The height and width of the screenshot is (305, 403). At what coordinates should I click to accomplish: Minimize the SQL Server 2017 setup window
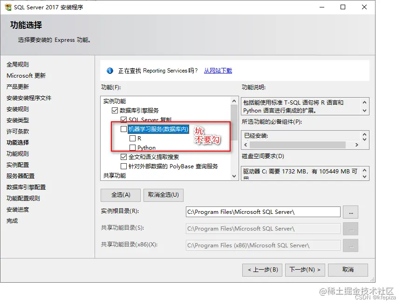322,7
